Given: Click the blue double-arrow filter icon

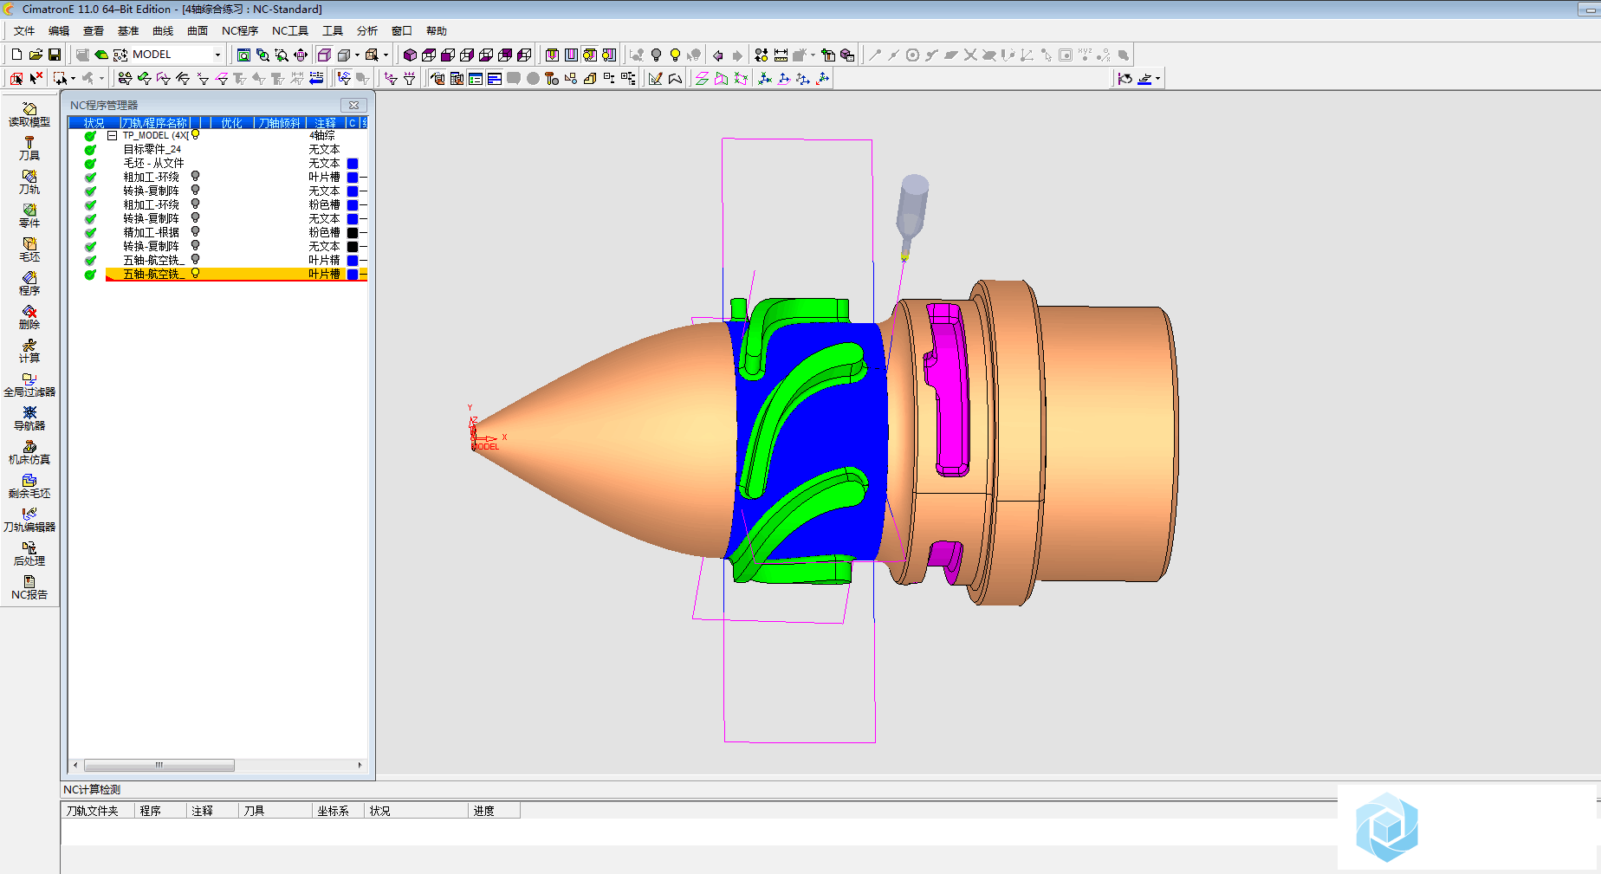Looking at the screenshot, I should click(316, 78).
